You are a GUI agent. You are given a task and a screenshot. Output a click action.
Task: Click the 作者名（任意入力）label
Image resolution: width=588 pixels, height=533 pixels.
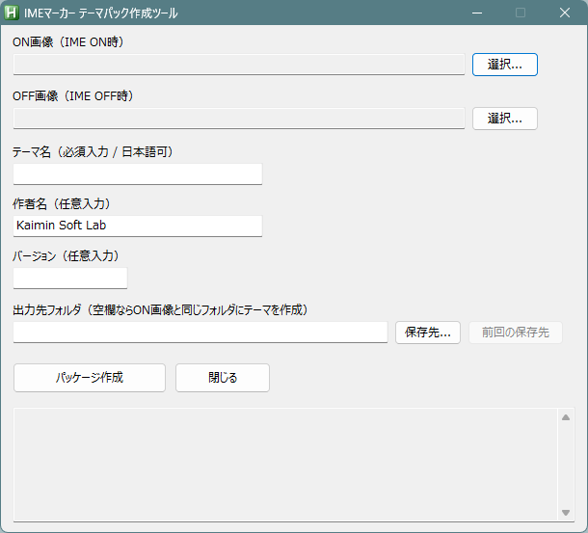[x=62, y=204]
